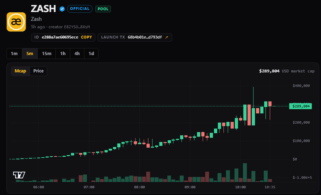The width and height of the screenshot is (321, 195).
Task: Click the blue verified checkmark badge
Action: pyautogui.click(x=62, y=9)
